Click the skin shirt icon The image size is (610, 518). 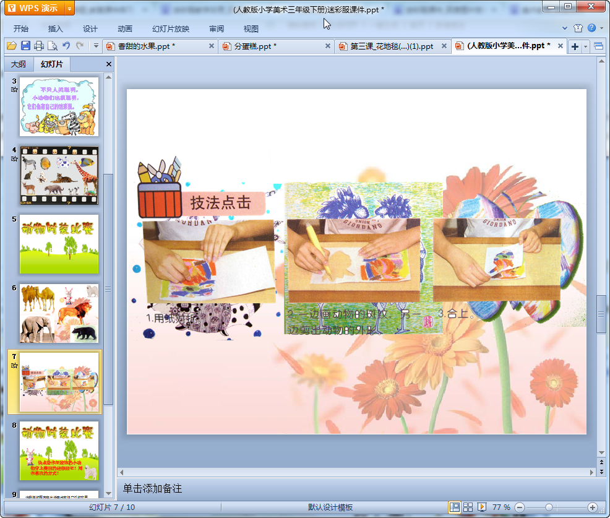(x=578, y=28)
